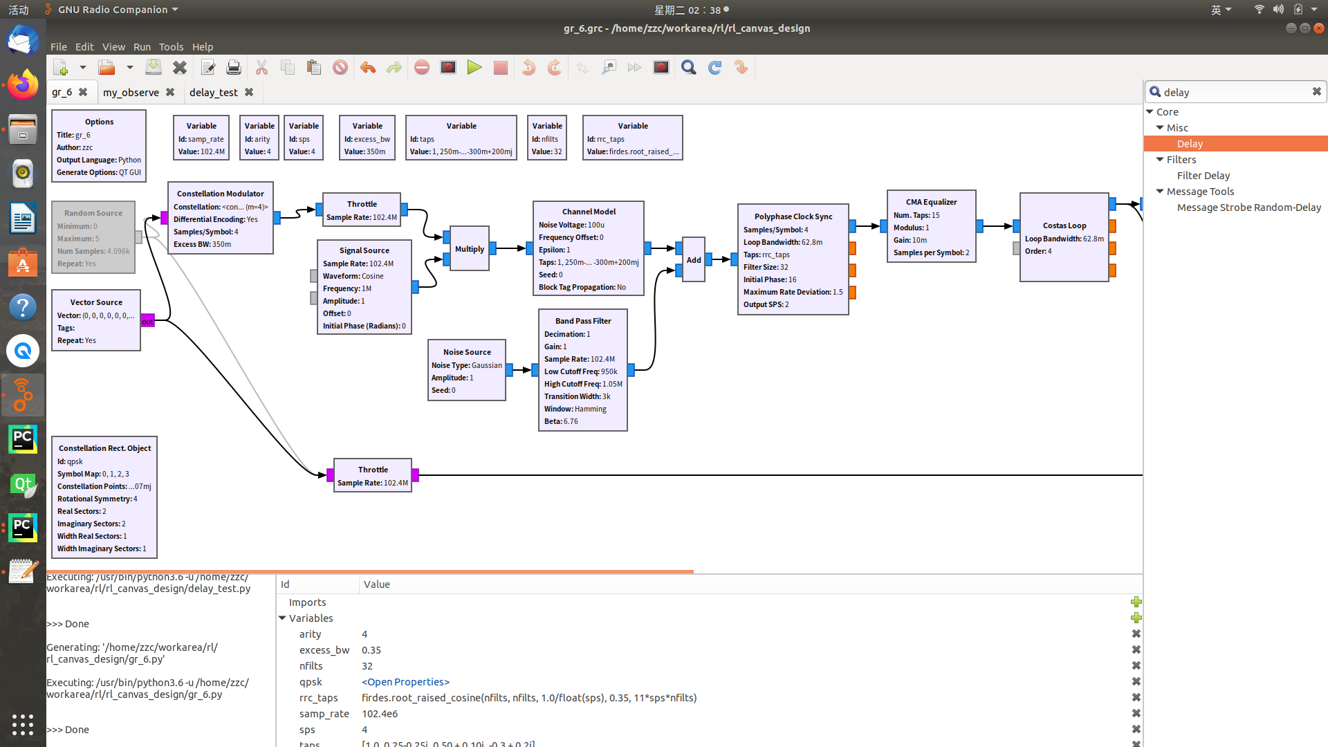Click the undo arrow in toolbar
Viewport: 1328px width, 747px height.
click(x=368, y=67)
